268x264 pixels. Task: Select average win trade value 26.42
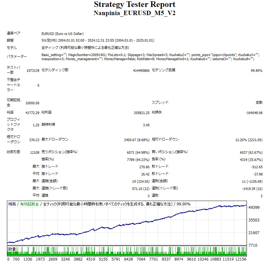point(145,174)
